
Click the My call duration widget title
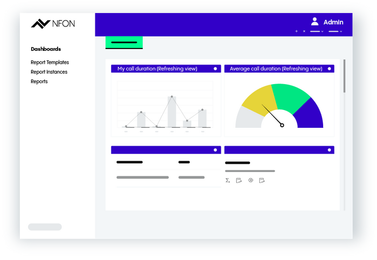[x=157, y=69]
